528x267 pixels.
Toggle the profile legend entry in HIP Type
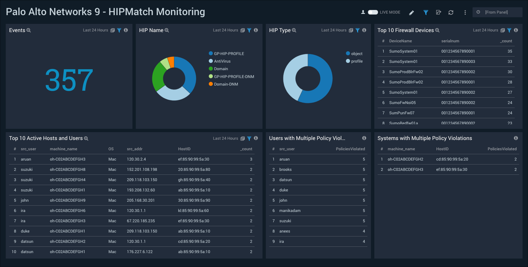point(357,61)
